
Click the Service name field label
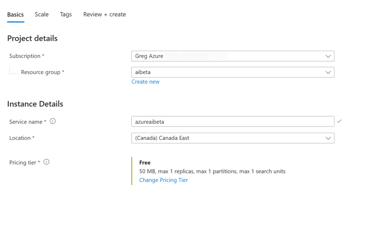click(26, 122)
